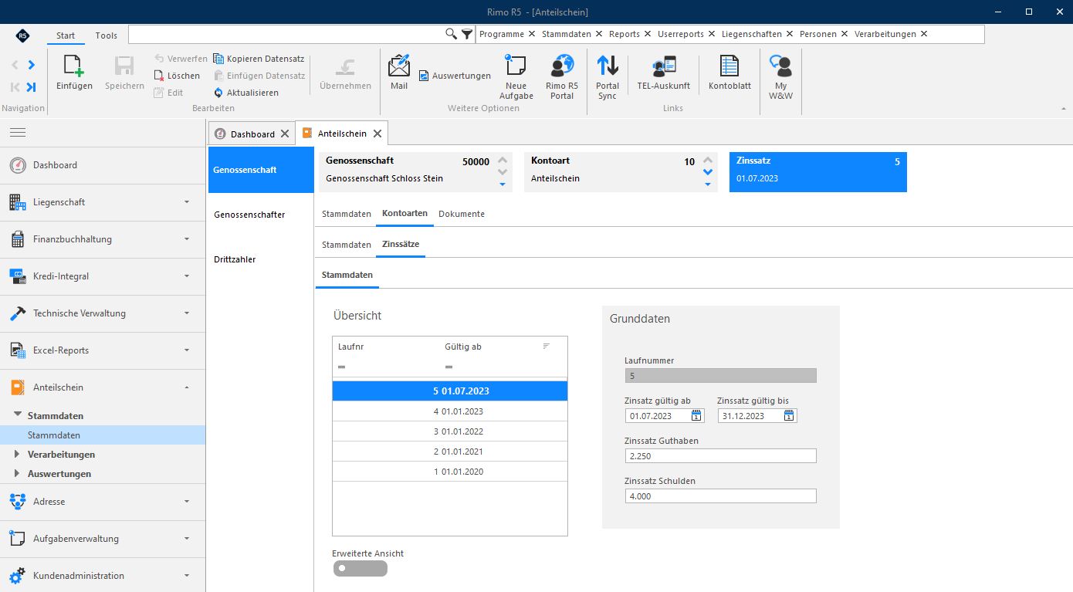This screenshot has height=592, width=1073.
Task: Switch to the Tools ribbon tab
Action: click(x=107, y=36)
